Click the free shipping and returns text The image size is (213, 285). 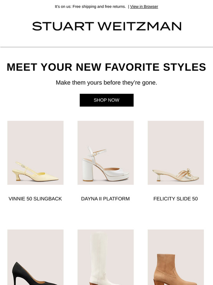pos(90,7)
